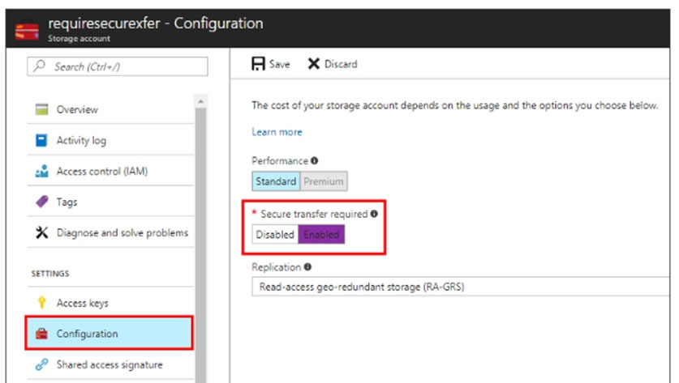Image resolution: width=679 pixels, height=383 pixels.
Task: Click the Performance info icon
Action: pyautogui.click(x=315, y=161)
